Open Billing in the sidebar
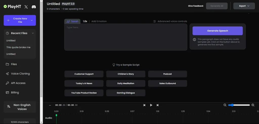The height and width of the screenshot is (124, 259). [15, 92]
